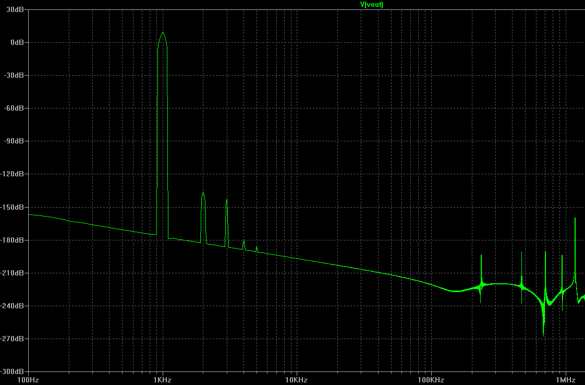Screen dimensions: 585x385
Task: Click the -300dB axis label
Action: [x=13, y=371]
